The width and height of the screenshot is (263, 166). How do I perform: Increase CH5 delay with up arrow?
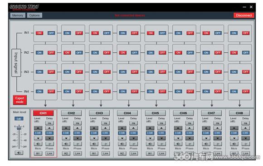tap(161, 128)
